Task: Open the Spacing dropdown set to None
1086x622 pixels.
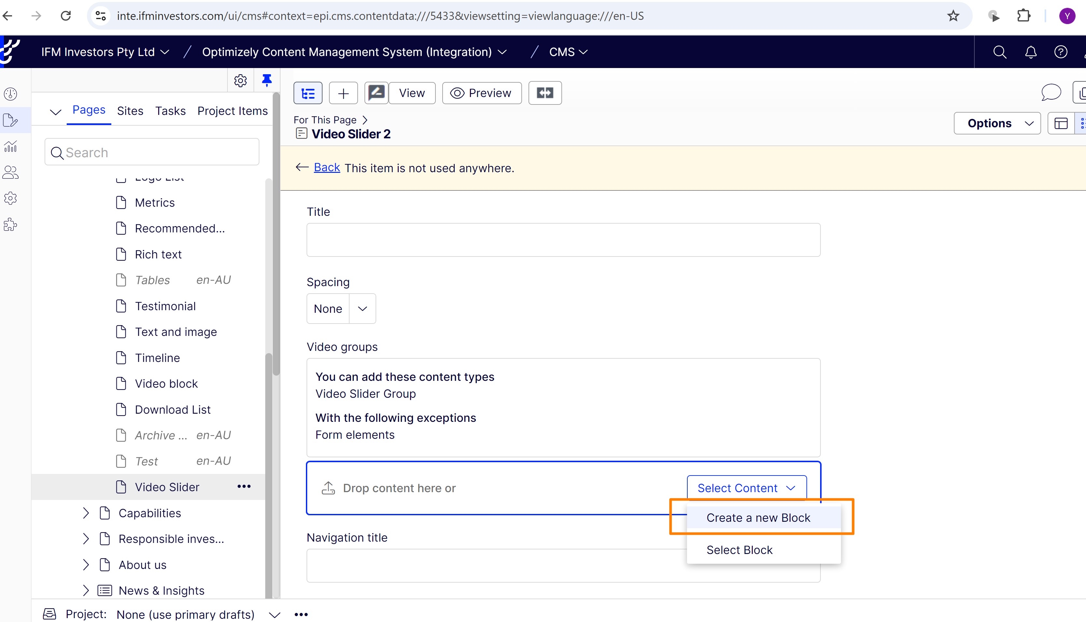Action: click(341, 309)
